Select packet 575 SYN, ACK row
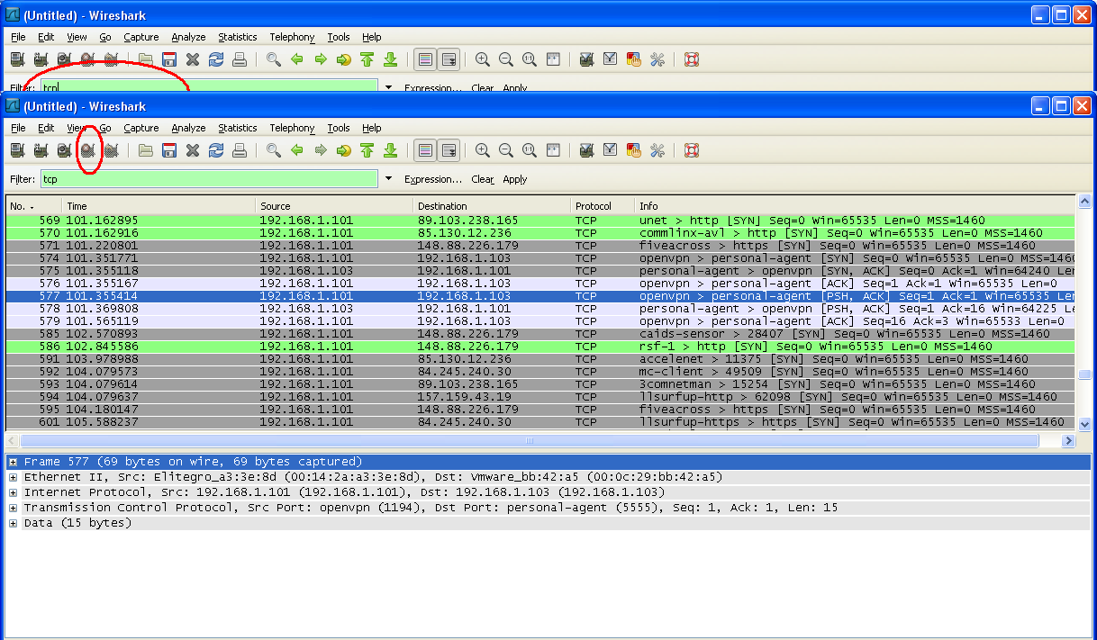Viewport: 1097px width, 640px height. (540, 270)
